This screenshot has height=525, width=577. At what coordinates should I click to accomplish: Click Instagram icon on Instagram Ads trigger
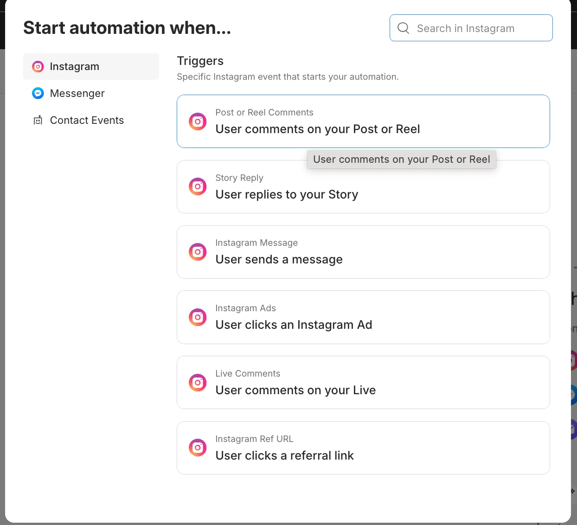[198, 317]
